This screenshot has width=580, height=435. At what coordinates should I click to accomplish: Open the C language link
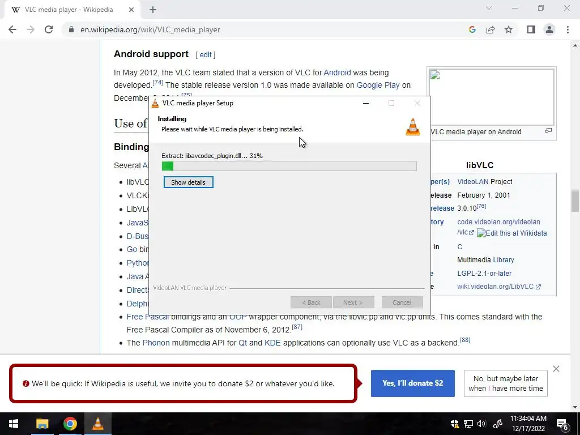(460, 247)
